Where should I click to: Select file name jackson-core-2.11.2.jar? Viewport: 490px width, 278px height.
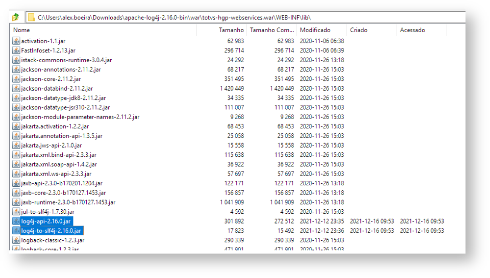click(51, 79)
